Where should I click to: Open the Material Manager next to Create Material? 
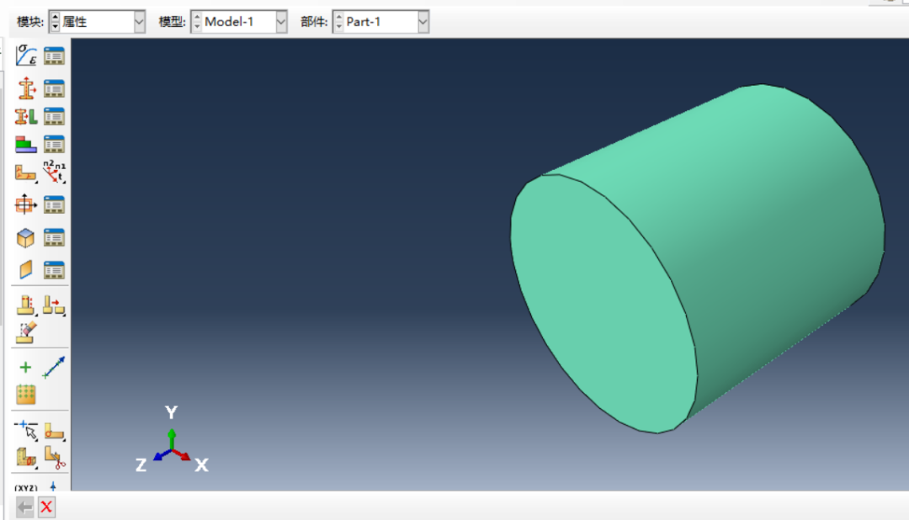[x=55, y=56]
